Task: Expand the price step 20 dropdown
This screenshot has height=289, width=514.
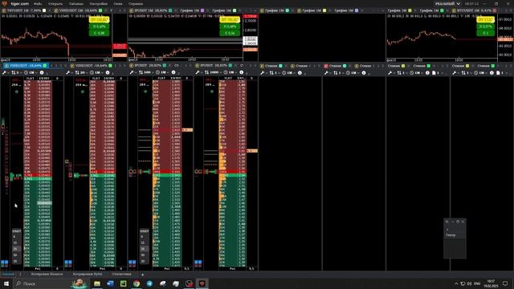Action: [81, 72]
